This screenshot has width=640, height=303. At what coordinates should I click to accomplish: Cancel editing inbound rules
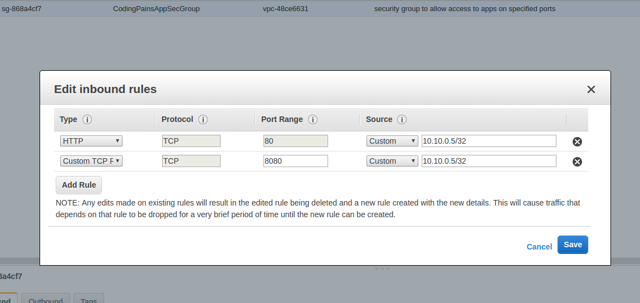[539, 247]
